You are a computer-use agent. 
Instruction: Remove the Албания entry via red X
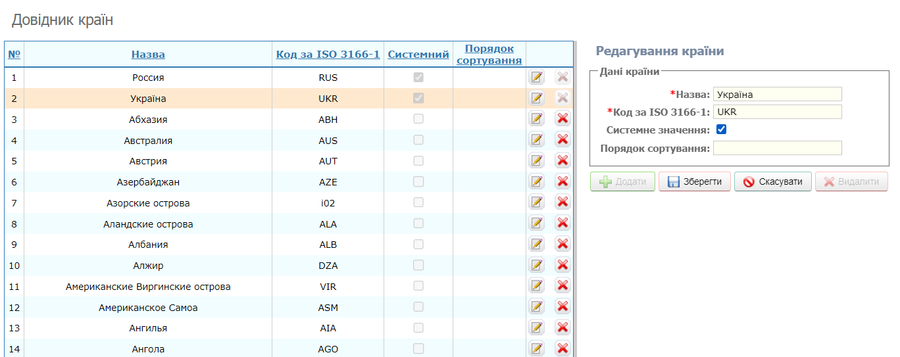(562, 244)
